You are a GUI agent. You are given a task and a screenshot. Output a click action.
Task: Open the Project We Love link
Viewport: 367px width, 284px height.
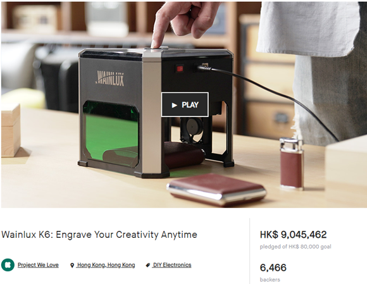click(38, 265)
